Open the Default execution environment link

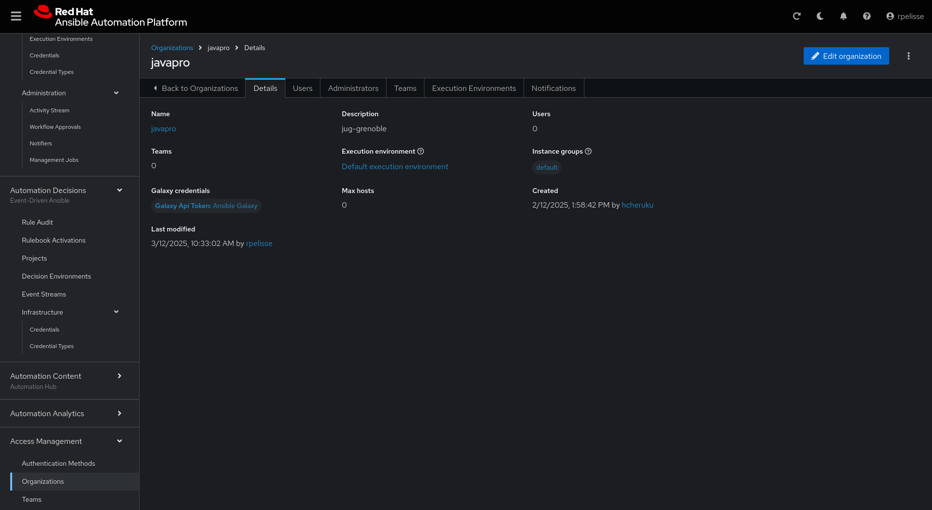(395, 166)
